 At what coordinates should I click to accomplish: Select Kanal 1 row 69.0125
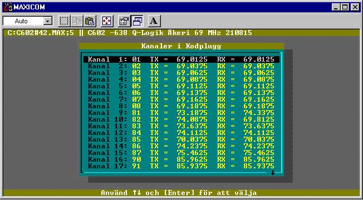tap(181, 59)
